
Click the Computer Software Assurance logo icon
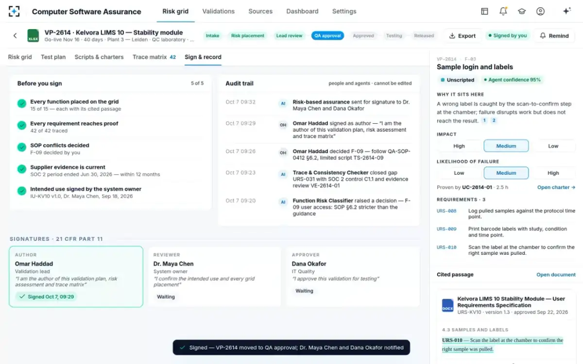click(14, 11)
